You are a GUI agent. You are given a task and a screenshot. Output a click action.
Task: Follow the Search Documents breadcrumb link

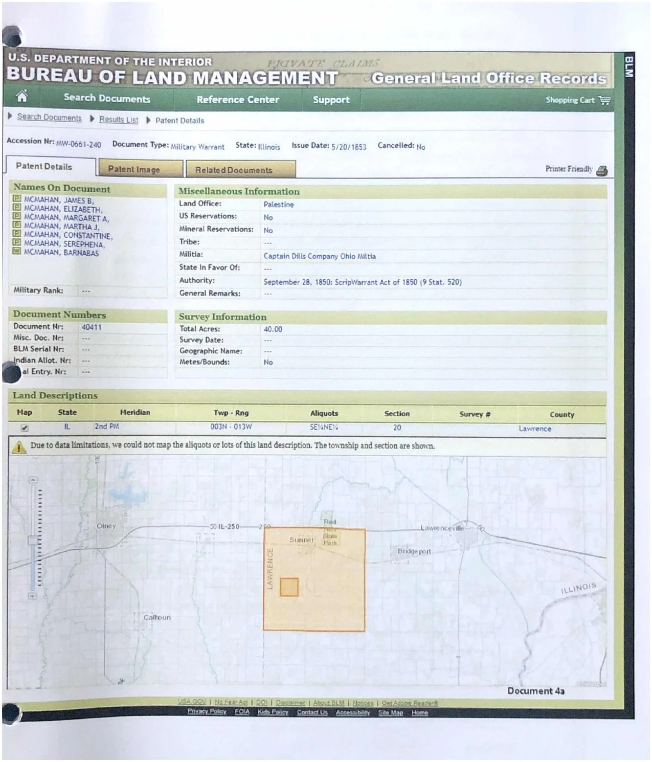49,117
